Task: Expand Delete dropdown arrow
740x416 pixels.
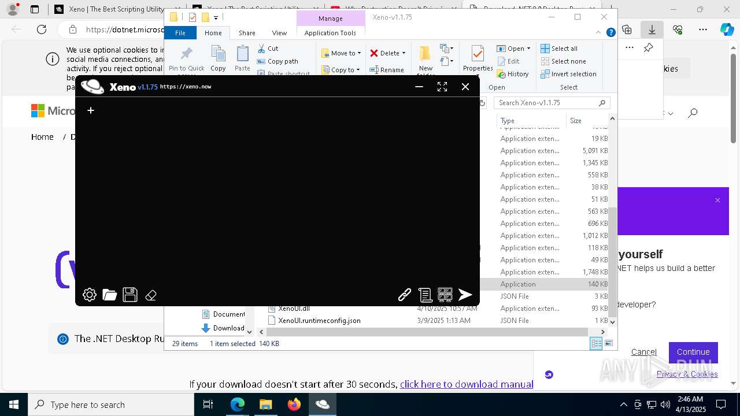Action: pos(404,53)
